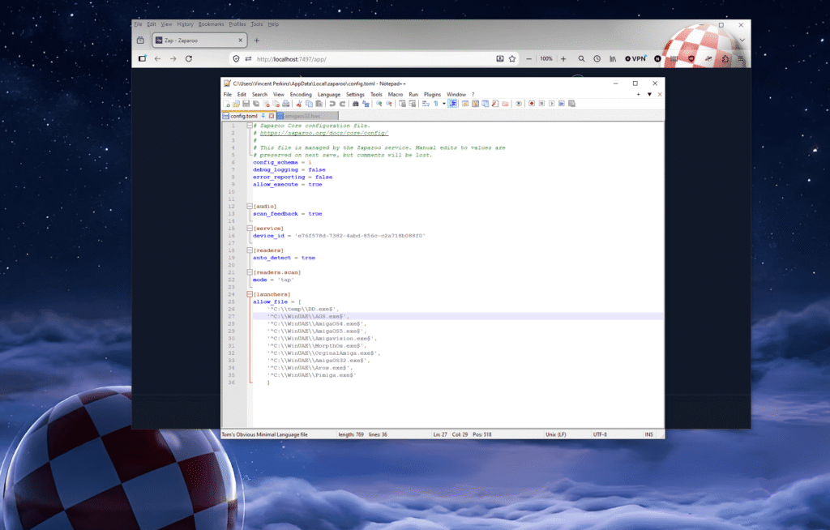
Task: Run macro multiple times icon
Action: [x=562, y=104]
